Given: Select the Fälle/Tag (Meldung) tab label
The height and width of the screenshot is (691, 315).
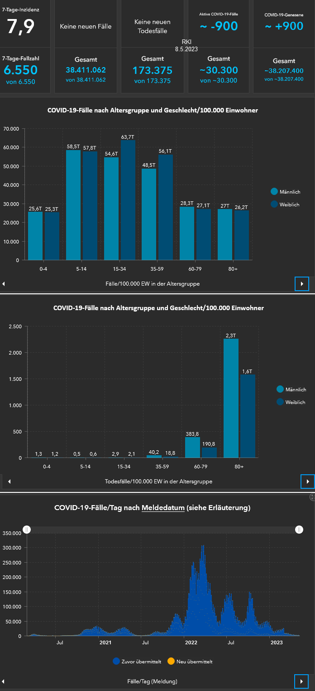Looking at the screenshot, I should point(153,681).
